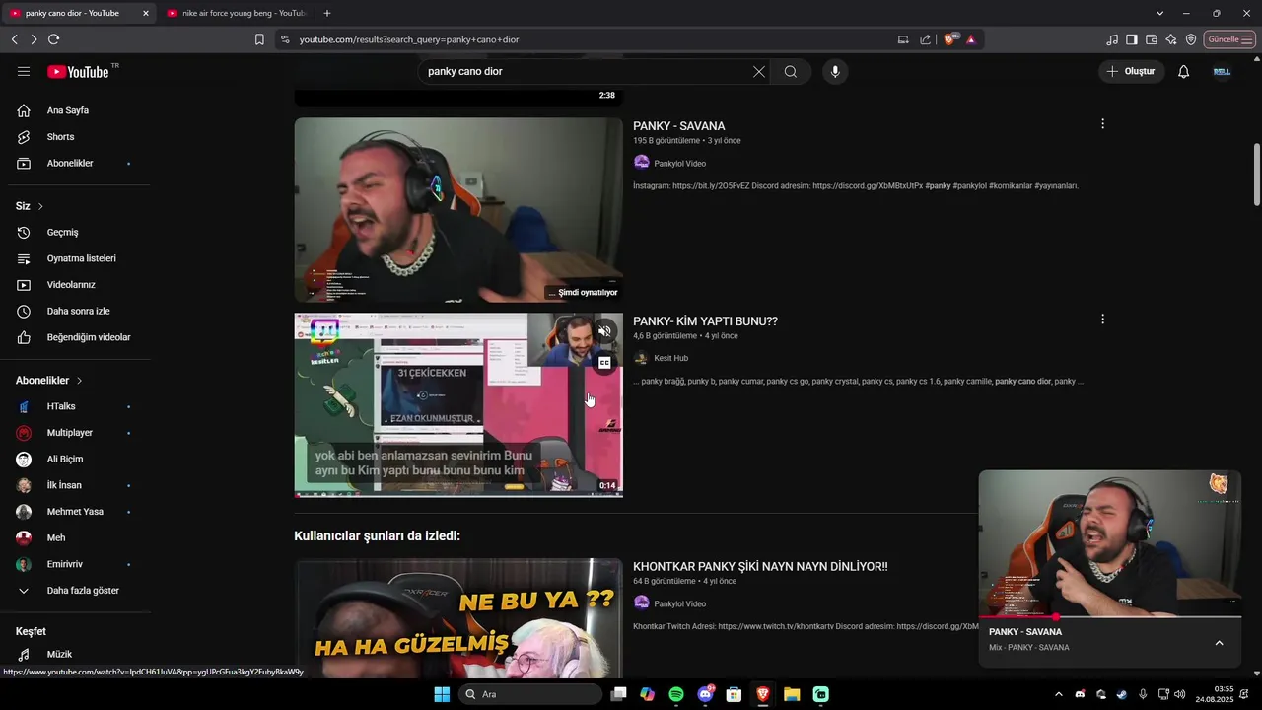Open the Güncelle update menu button
The image size is (1262, 710).
[1229, 39]
